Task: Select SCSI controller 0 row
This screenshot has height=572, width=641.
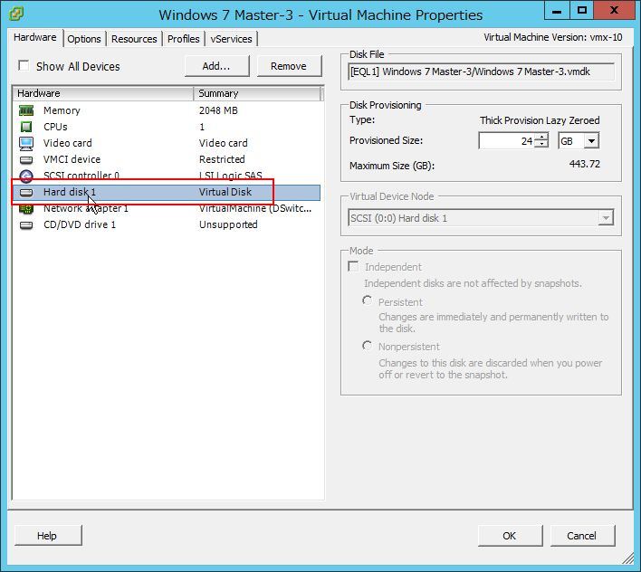Action: [167, 176]
